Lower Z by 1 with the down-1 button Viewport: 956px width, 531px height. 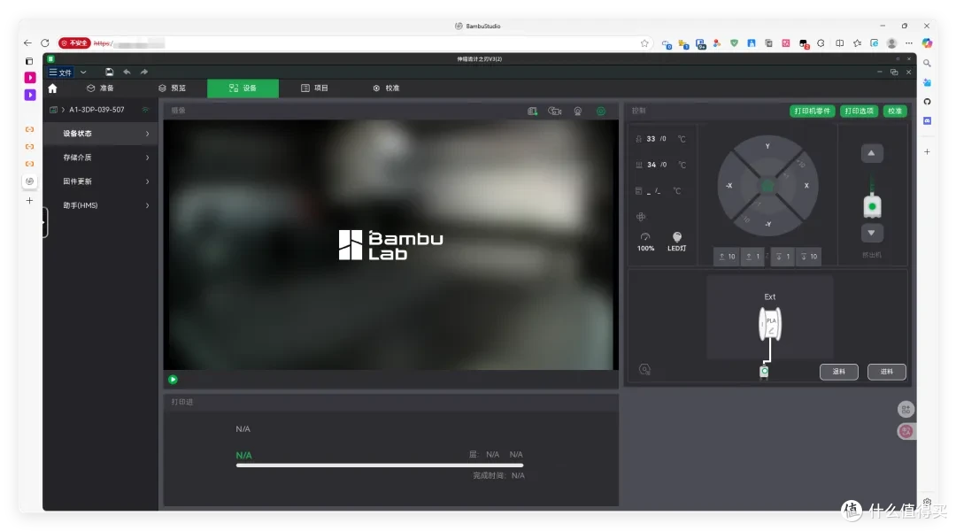[x=783, y=257]
